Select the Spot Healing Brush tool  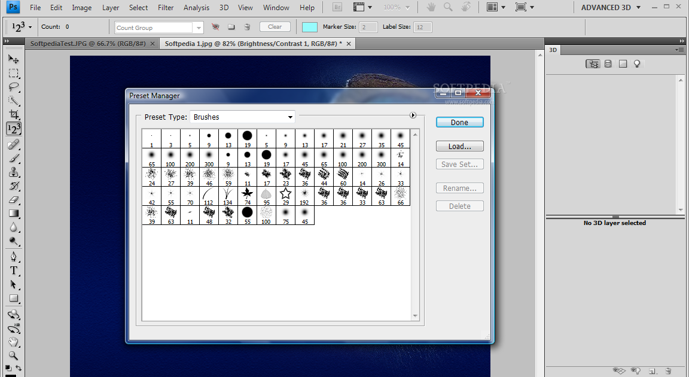pyautogui.click(x=14, y=144)
